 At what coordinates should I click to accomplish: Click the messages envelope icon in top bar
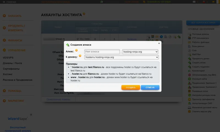(194, 2)
